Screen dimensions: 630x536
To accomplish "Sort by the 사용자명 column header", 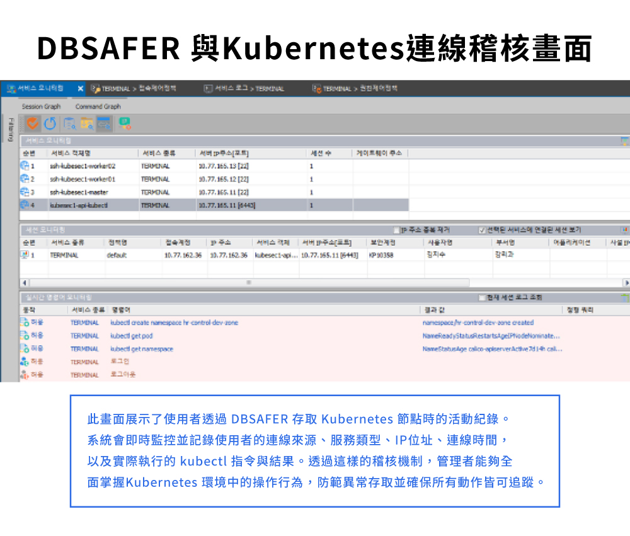I will click(x=458, y=242).
